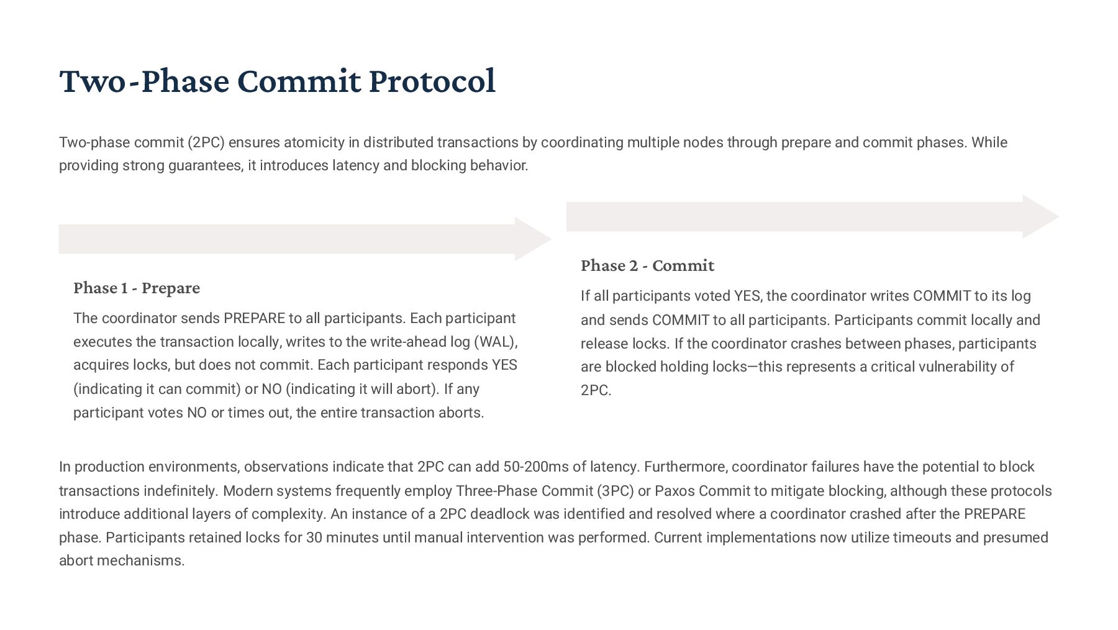Select the Two-Phase Commit Protocol title
The width and height of the screenshot is (1118, 630).
point(278,81)
